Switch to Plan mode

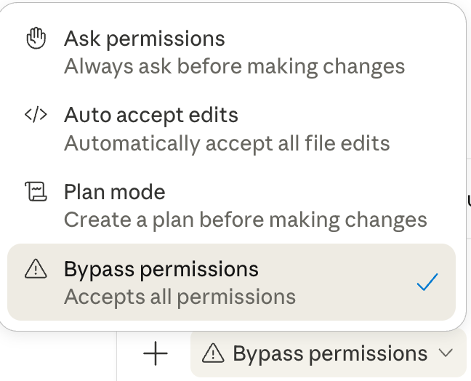point(115,192)
